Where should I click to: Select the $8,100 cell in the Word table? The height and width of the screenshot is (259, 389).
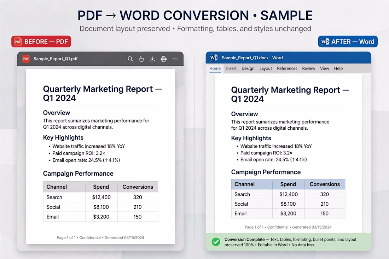click(288, 204)
